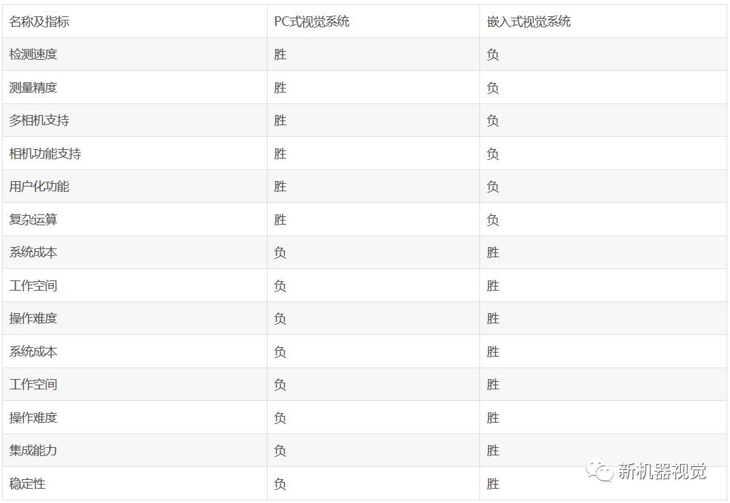Click the 多相机支持 row label

click(39, 120)
